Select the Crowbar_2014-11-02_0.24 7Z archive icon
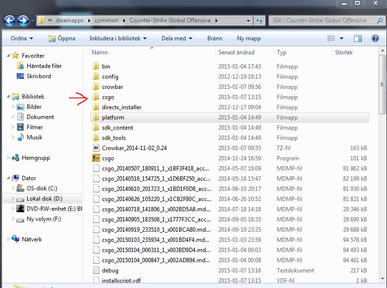Screen dimensions: 387x288 tap(96, 148)
